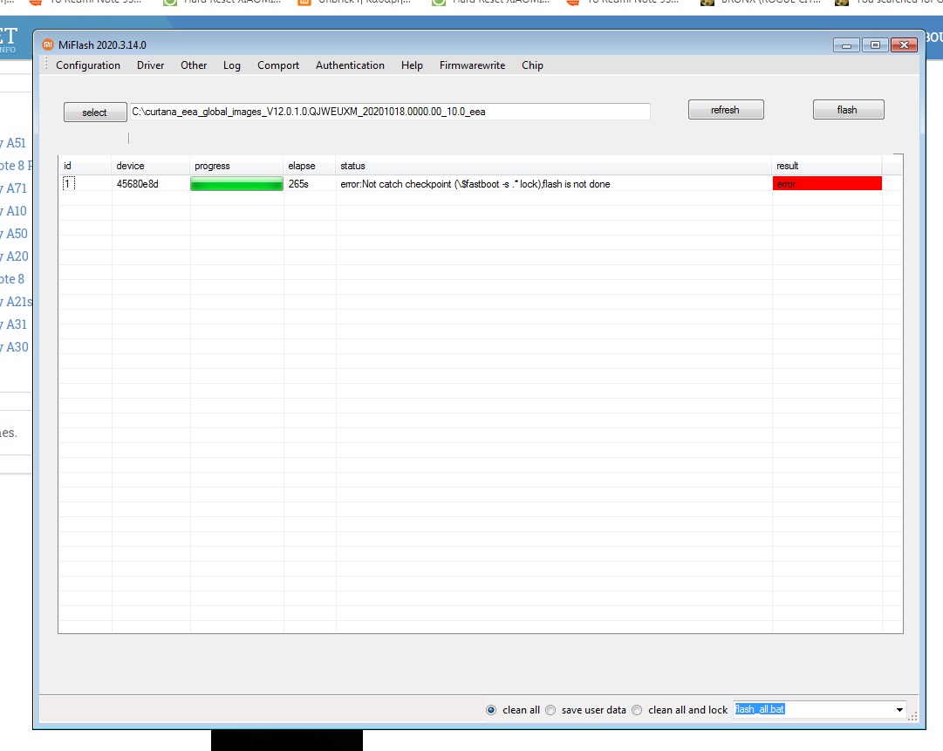Viewport: 943px width, 751px height.
Task: Click the A30 link in background browser
Action: pyautogui.click(x=14, y=347)
